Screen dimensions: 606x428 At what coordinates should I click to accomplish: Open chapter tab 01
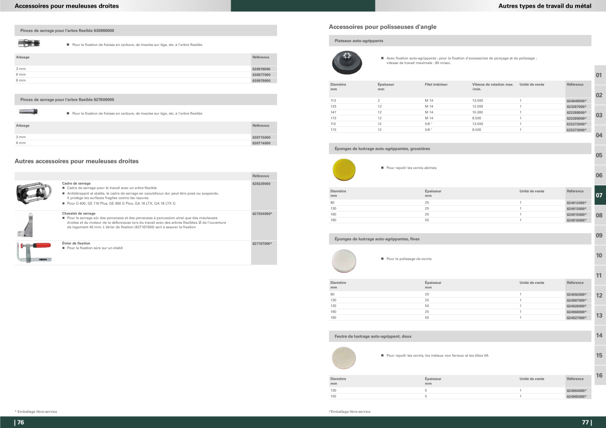coord(599,75)
